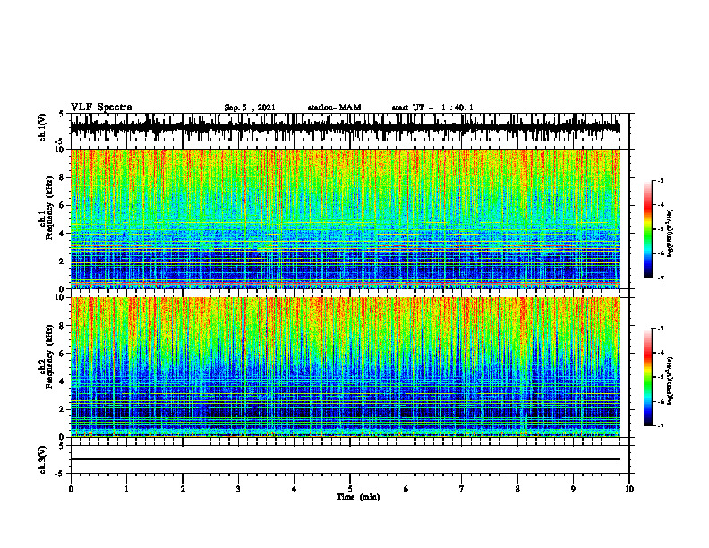
Task: Click the "5" tick on Time axis
Action: coord(350,489)
